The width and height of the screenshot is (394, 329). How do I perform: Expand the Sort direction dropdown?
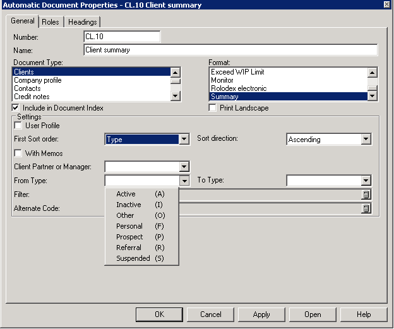tap(366, 140)
